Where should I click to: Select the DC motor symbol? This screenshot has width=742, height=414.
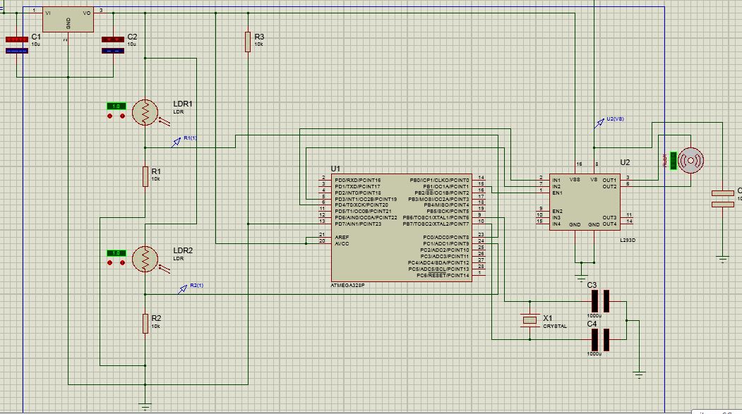(690, 161)
